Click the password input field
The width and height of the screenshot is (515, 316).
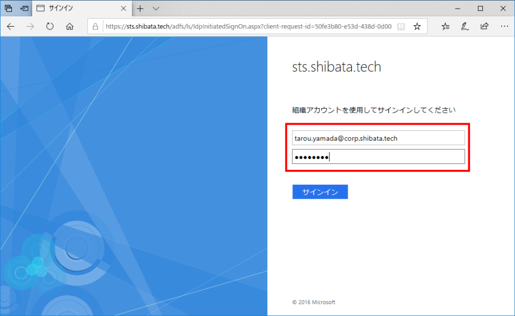click(378, 157)
